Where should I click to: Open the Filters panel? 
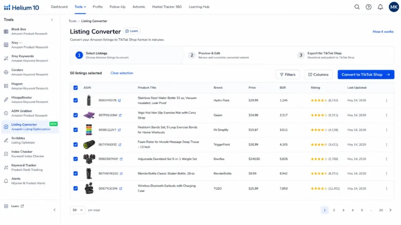287,75
